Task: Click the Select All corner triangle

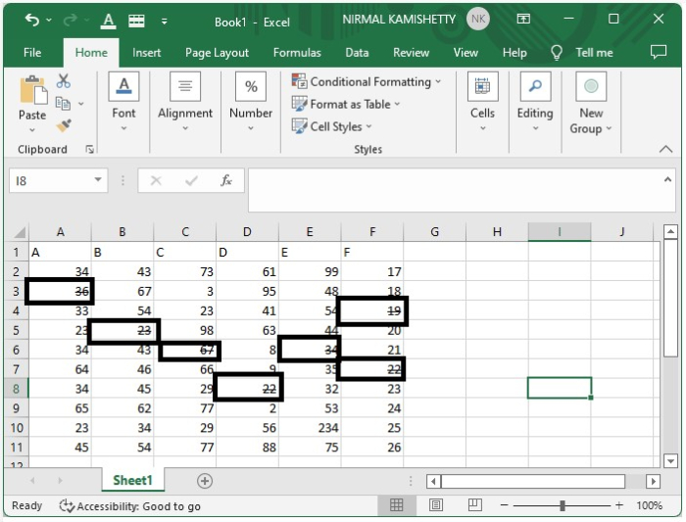Action: (20, 232)
